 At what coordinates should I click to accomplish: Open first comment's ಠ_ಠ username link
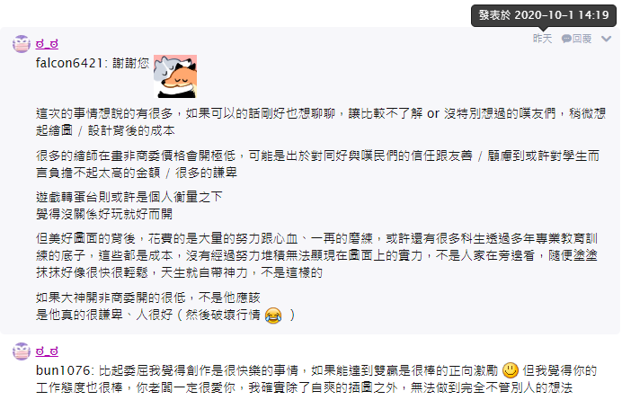click(47, 44)
